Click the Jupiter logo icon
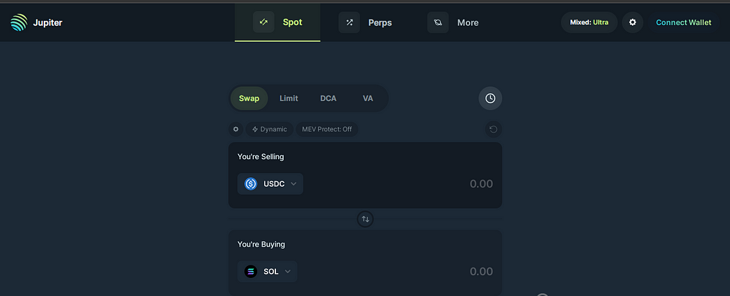The image size is (730, 296). (19, 22)
